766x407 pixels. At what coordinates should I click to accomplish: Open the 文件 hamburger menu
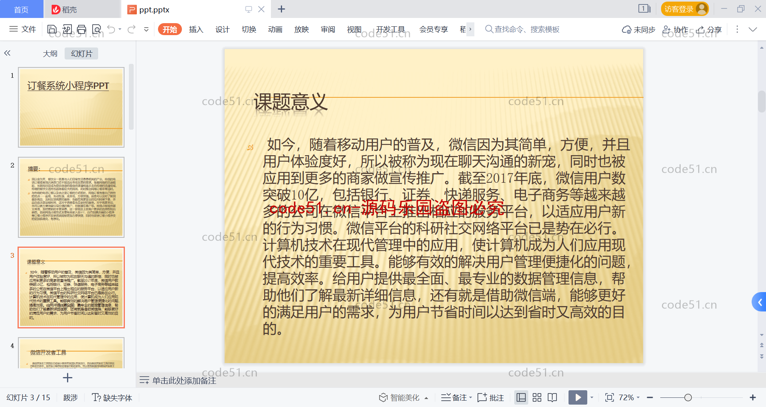(x=22, y=29)
